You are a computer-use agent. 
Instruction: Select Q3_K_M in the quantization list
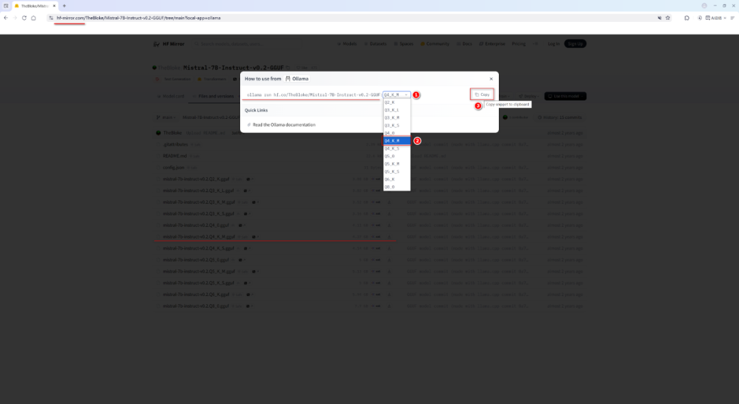396,118
